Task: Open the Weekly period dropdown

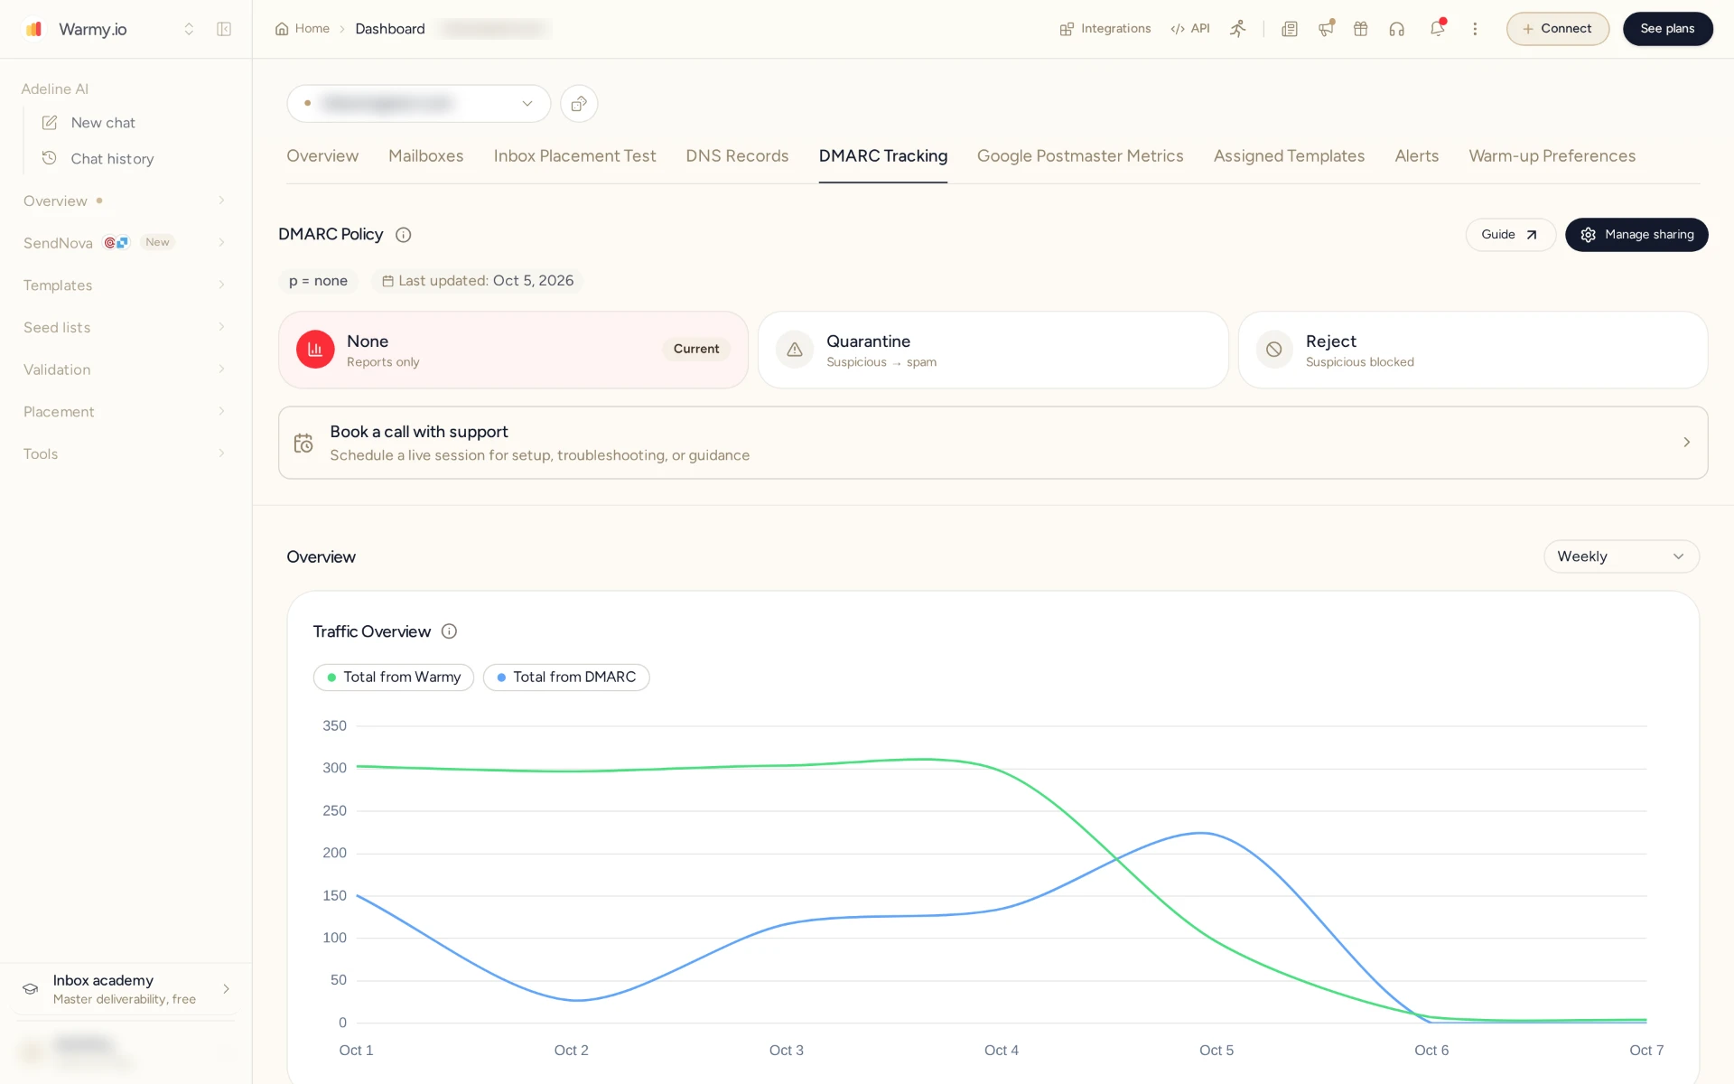Action: [1621, 556]
